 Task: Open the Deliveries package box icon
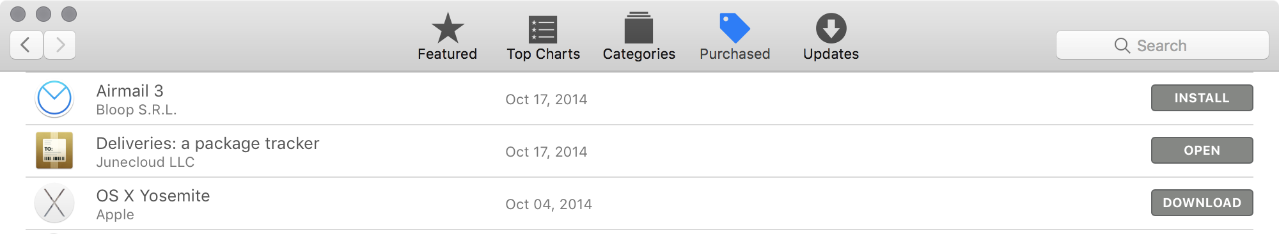click(x=54, y=151)
